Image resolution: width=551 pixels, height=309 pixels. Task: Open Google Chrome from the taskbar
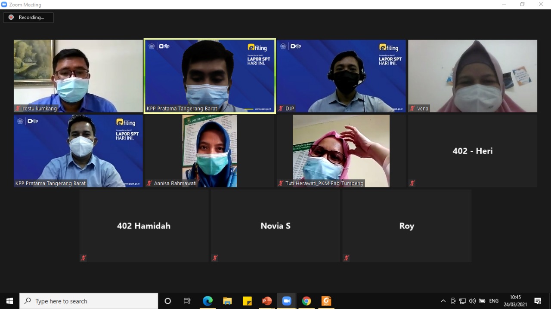(306, 301)
